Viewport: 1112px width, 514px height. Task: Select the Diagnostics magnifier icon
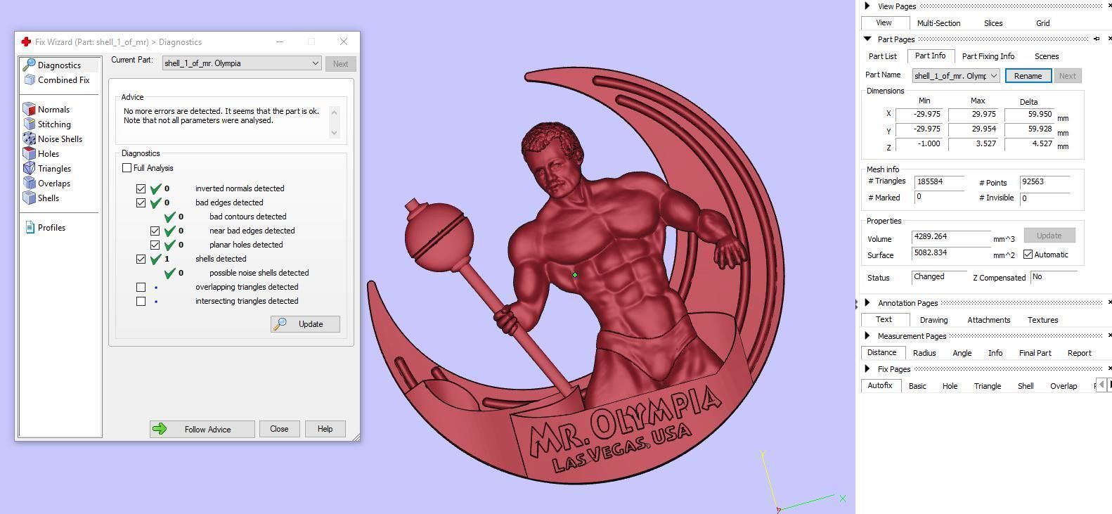click(x=29, y=65)
